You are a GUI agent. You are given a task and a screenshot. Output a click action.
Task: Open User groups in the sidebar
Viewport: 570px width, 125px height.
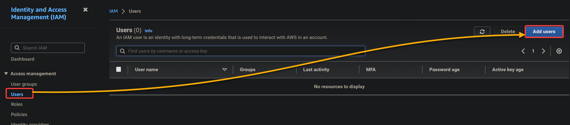pyautogui.click(x=24, y=84)
